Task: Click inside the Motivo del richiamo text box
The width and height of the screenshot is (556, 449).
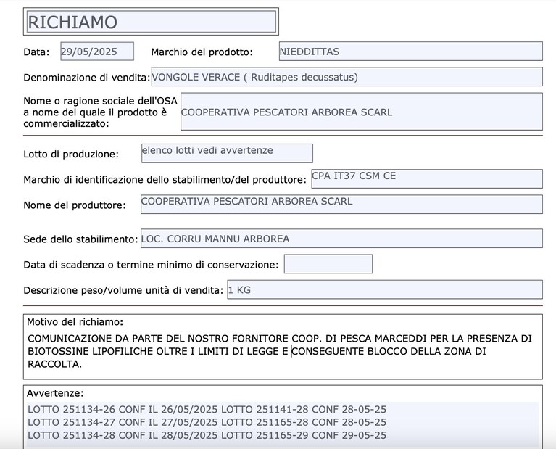Action: pyautogui.click(x=283, y=351)
